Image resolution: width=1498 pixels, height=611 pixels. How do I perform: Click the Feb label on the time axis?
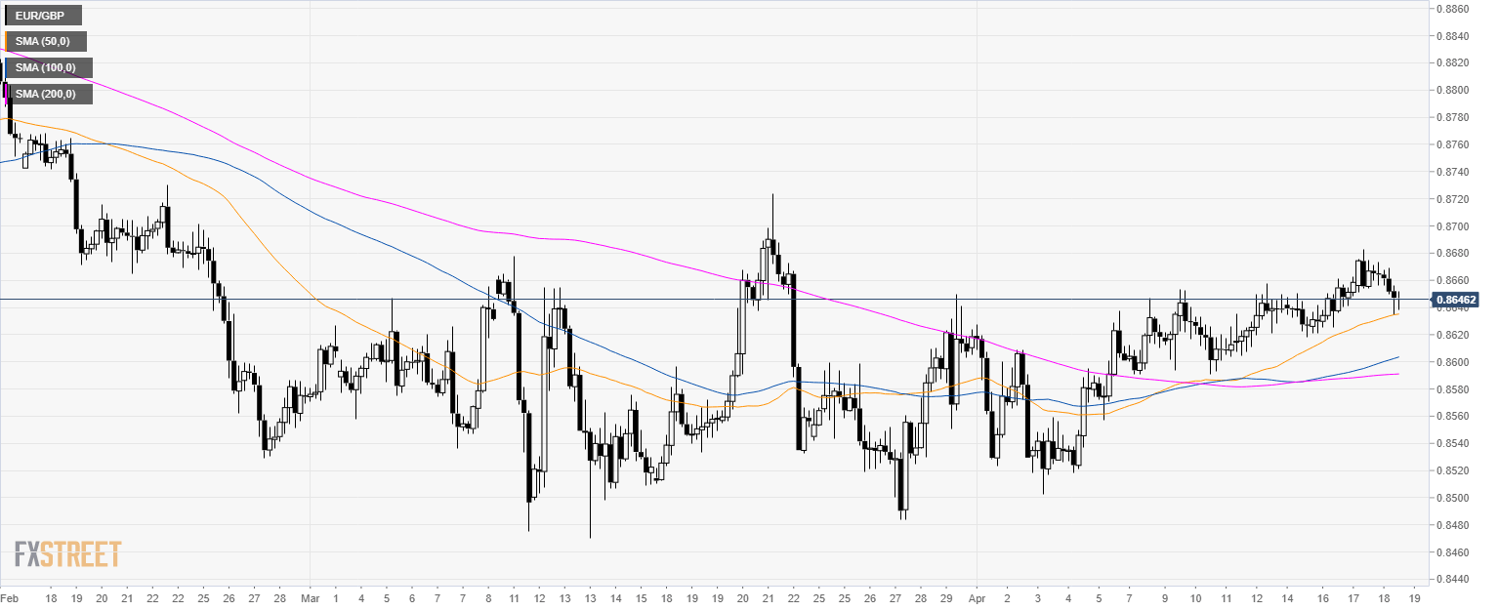tap(10, 595)
